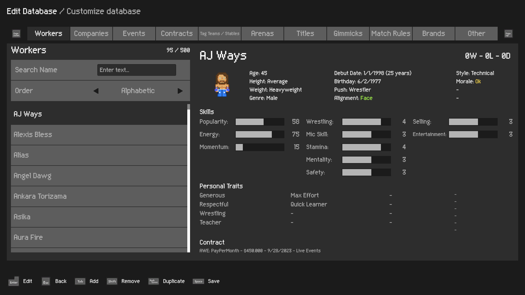Viewport: 525px width, 295px height.
Task: Cycle the Alphabetic order option
Action: (x=138, y=91)
